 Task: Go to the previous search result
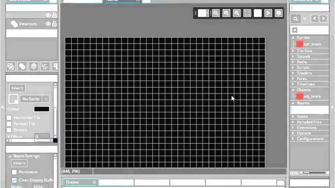(315, 19)
